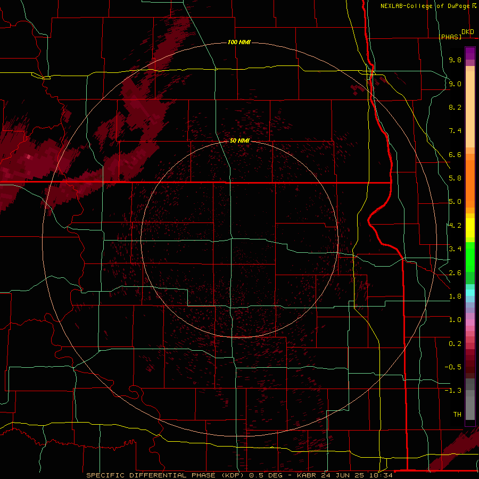Click the 100 NMI range ring label
The width and height of the screenshot is (479, 479).
[x=239, y=42]
